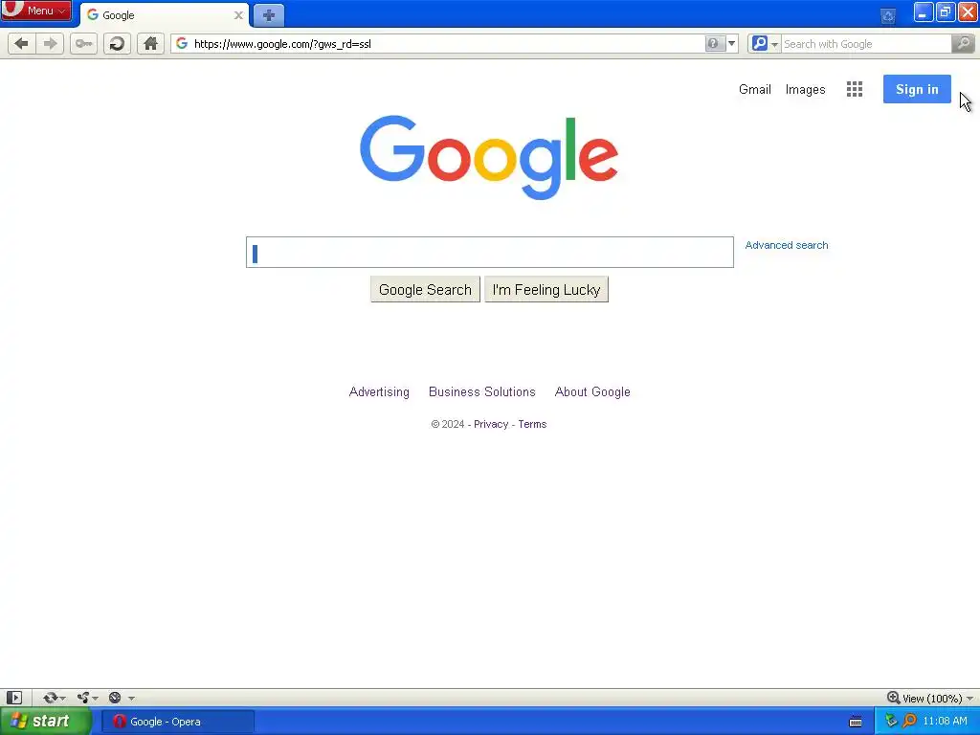
Task: Open Images link
Action: 805,89
